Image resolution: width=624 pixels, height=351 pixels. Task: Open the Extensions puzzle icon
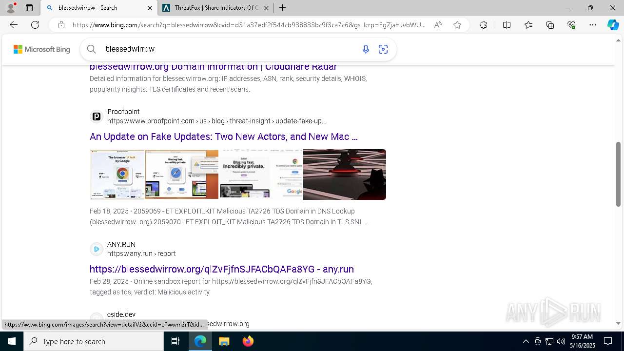pyautogui.click(x=483, y=25)
